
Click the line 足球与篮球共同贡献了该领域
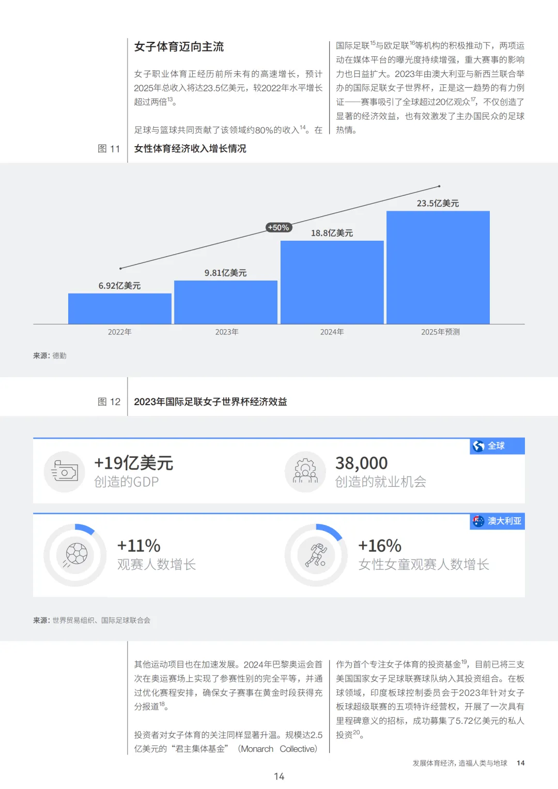pos(228,130)
